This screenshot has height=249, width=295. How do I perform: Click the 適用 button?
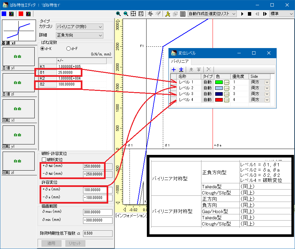51,243
